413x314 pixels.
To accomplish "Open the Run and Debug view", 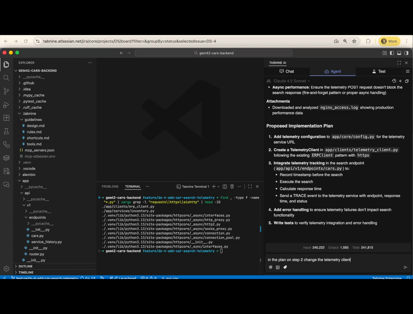I will coord(6,104).
